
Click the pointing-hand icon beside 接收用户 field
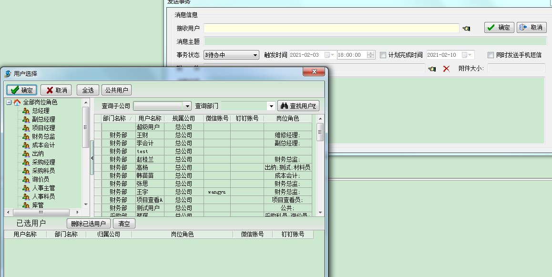466,28
